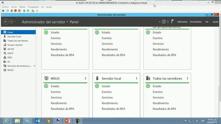Open the Servidor local tile title
The width and height of the screenshot is (221, 124).
(x=111, y=79)
